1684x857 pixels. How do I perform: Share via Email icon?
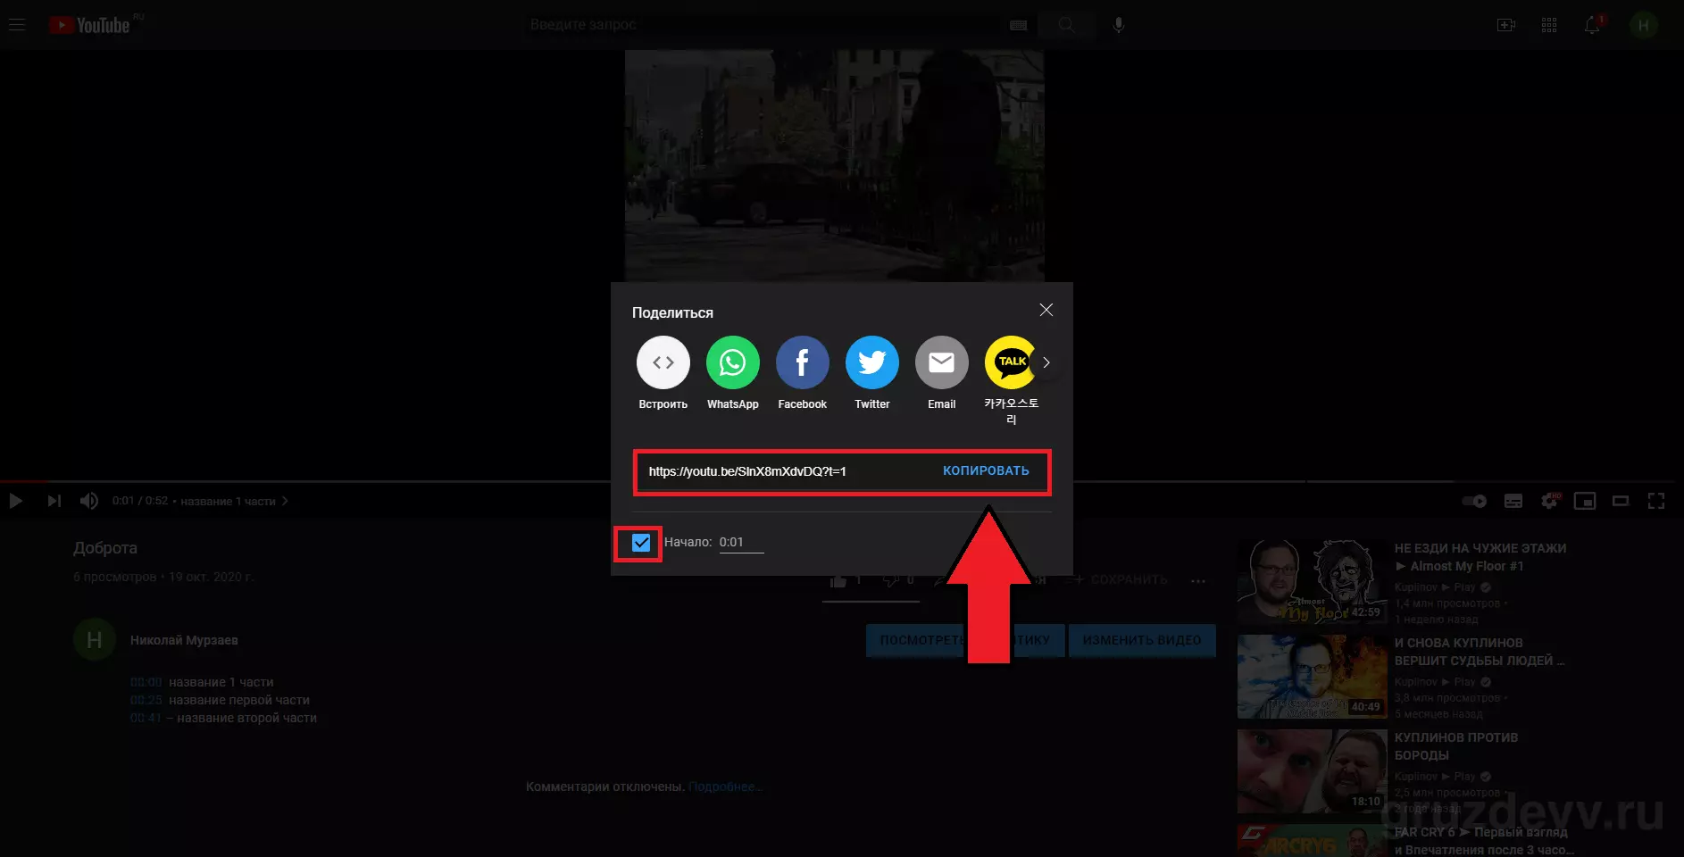pos(941,362)
